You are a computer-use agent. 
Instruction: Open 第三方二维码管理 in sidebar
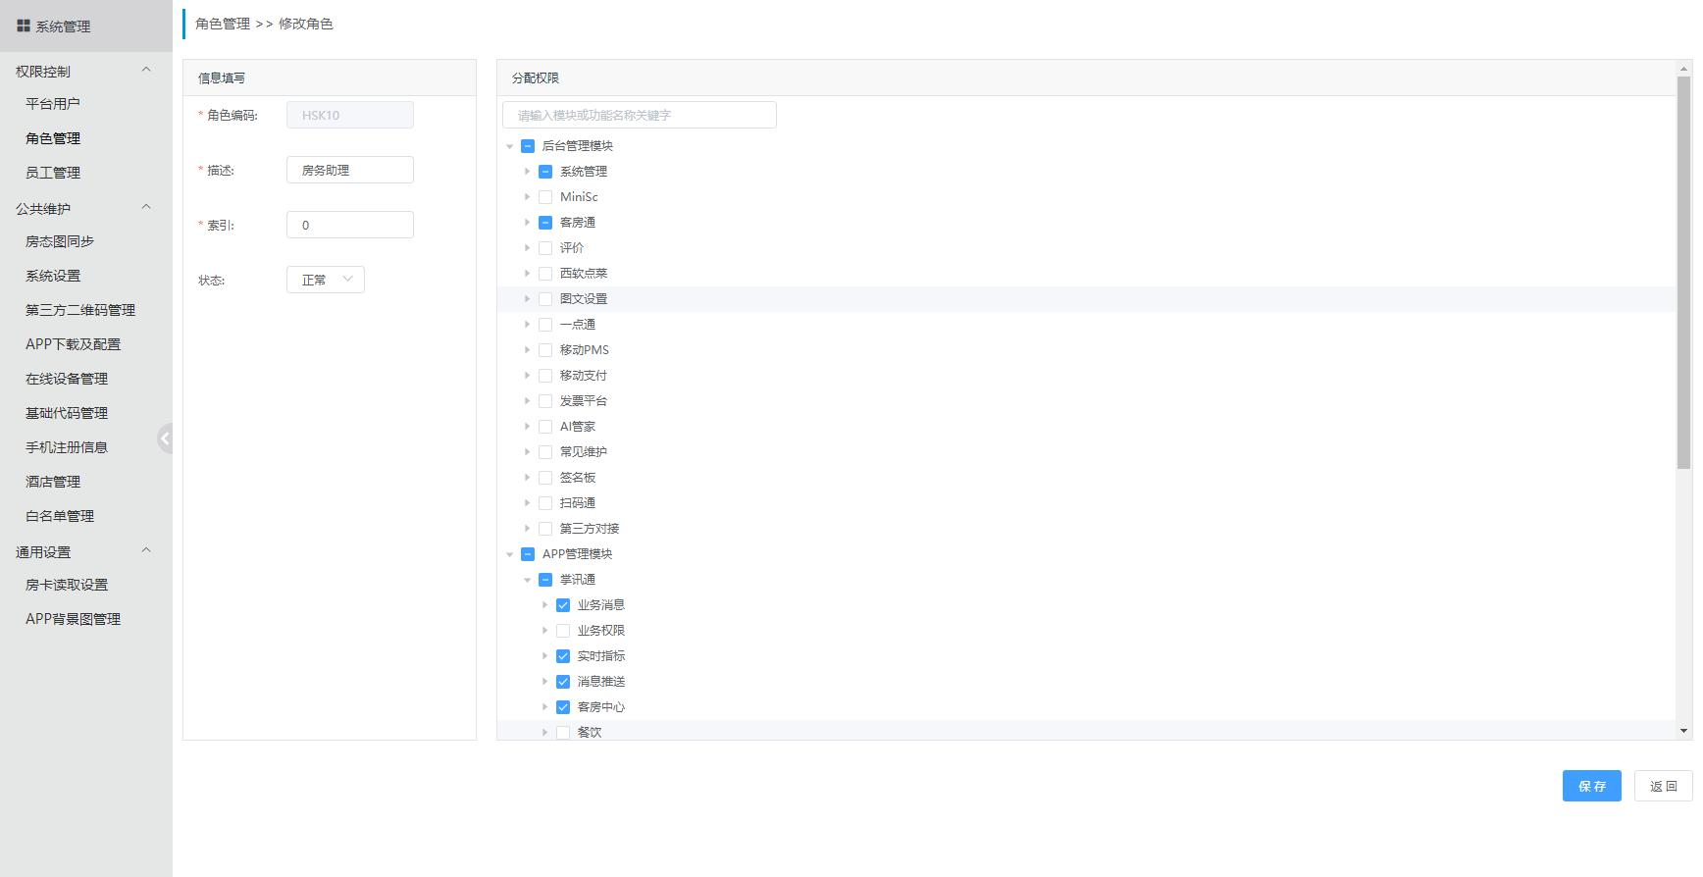pyautogui.click(x=80, y=310)
